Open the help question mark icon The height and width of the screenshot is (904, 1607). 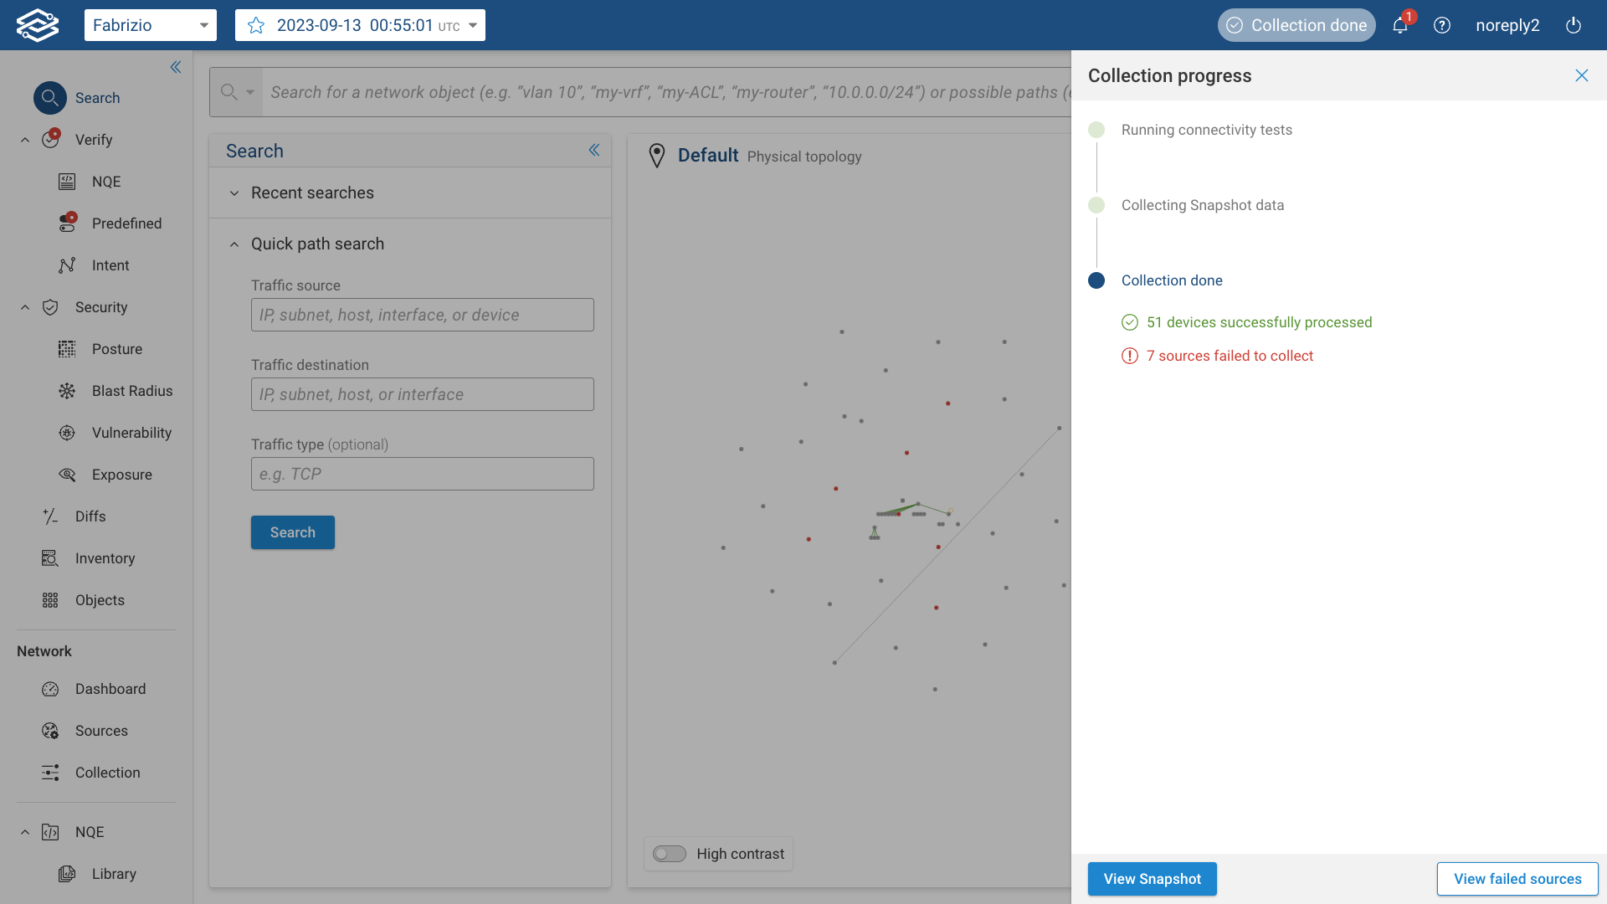[1441, 25]
